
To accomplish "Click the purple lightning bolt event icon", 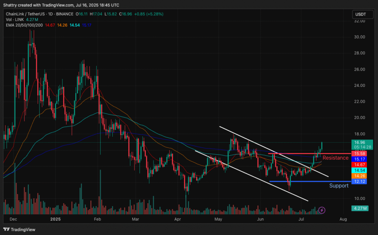I will pyautogui.click(x=322, y=210).
